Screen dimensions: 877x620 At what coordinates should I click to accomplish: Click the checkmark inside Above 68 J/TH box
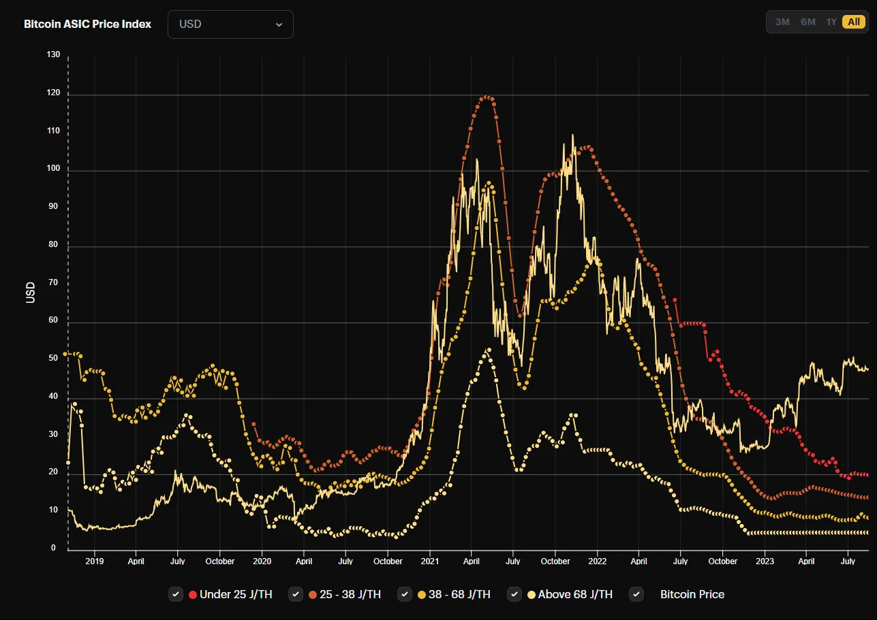click(514, 594)
